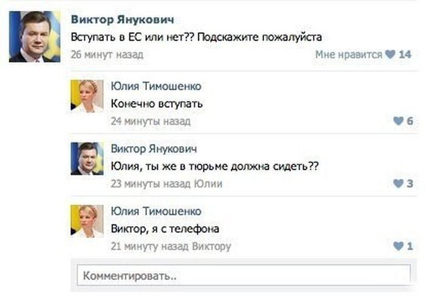425x300 pixels.
Task: Click the "24 минуты назад" timestamp
Action: click(x=151, y=121)
